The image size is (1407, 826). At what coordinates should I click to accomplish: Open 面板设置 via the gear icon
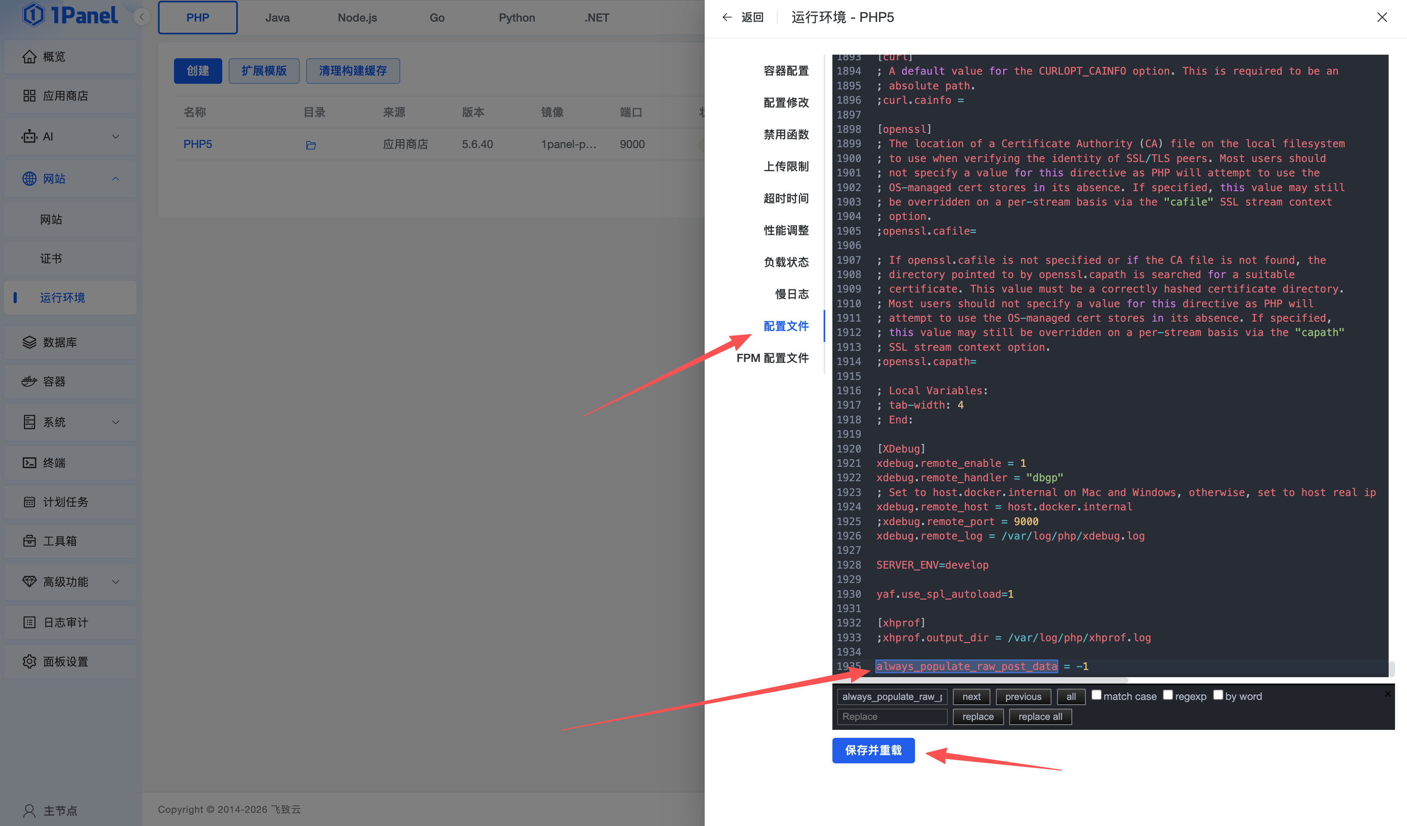(x=29, y=662)
